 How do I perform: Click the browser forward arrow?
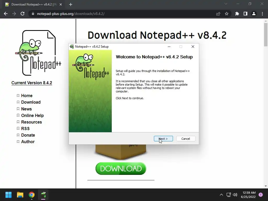[14, 14]
